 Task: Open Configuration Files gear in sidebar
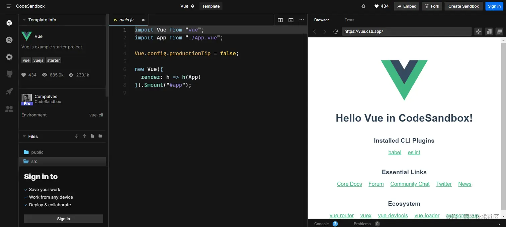tap(9, 57)
